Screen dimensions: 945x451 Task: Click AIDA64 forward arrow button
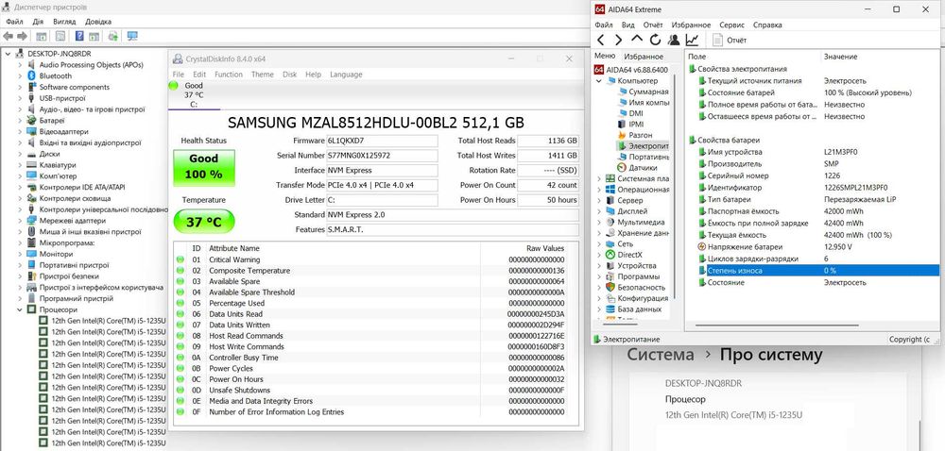618,40
